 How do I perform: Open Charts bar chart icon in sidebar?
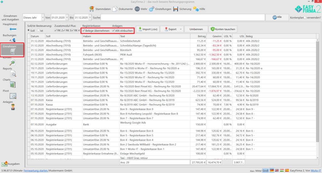(x=13, y=85)
